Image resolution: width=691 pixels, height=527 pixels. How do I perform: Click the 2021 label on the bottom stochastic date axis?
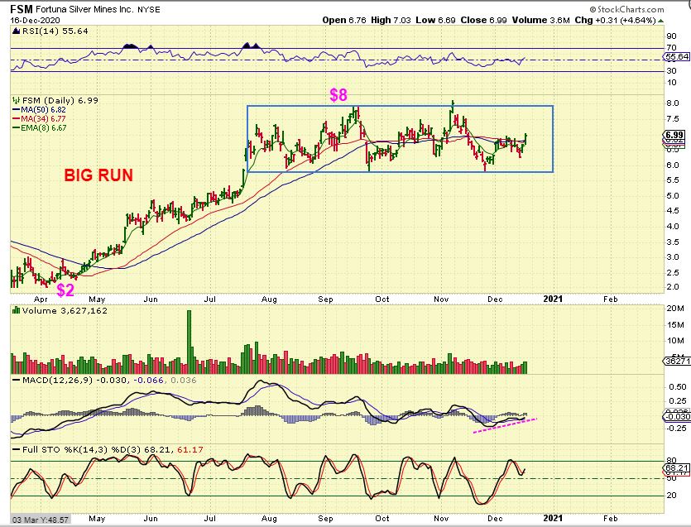point(553,518)
